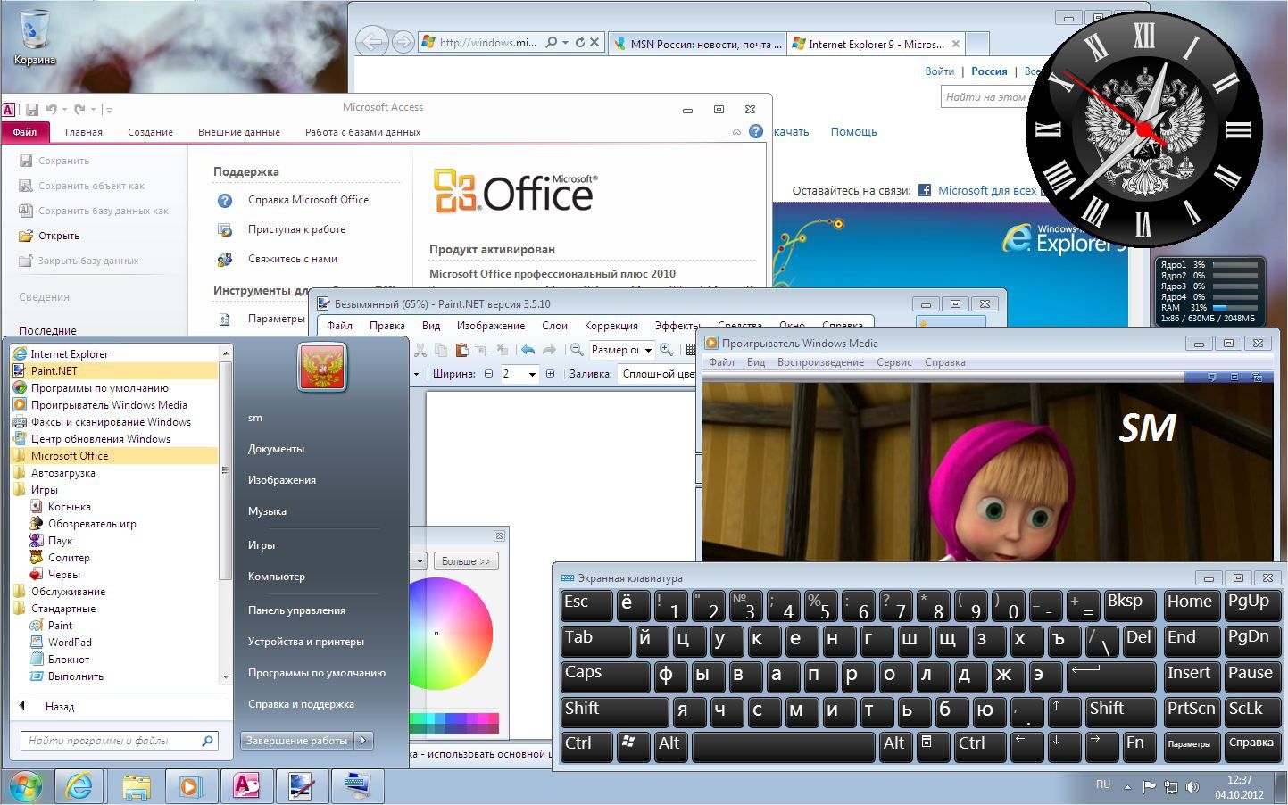The width and height of the screenshot is (1288, 805).
Task: Open the IE address bar dropdown arrow
Action: point(565,42)
